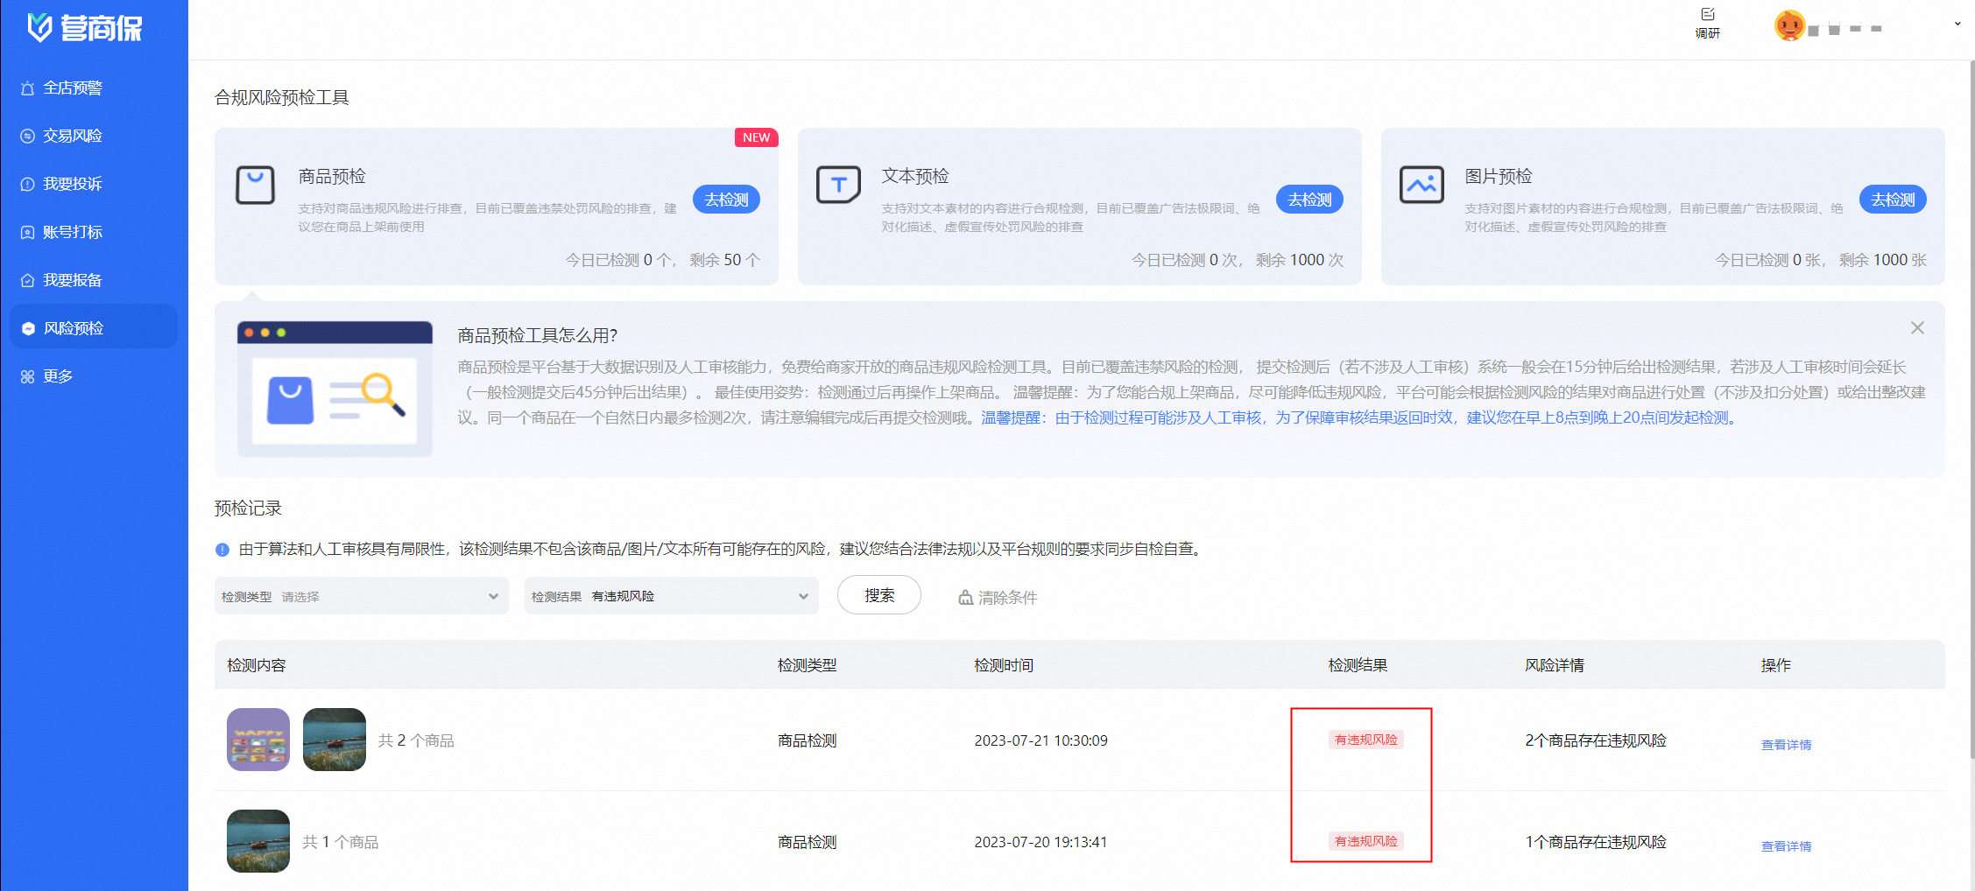Click 有违规风险 tag in 2023-07-20 row

coord(1365,842)
